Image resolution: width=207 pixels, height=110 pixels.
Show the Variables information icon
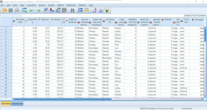coord(58,10)
